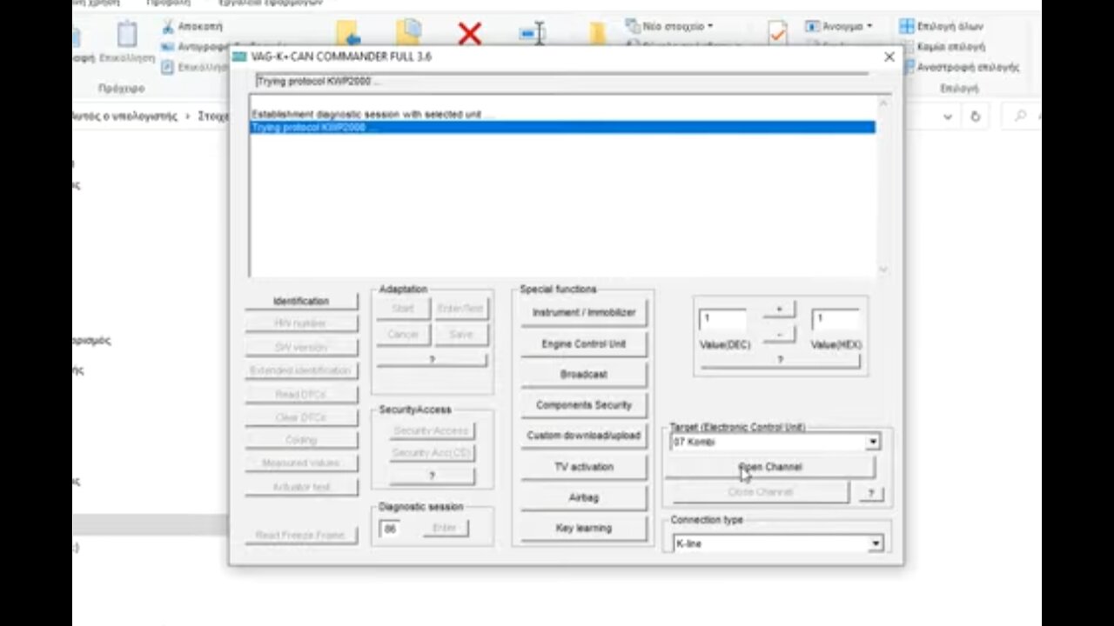Click the ? help button under Adaptation
1114x626 pixels.
click(432, 359)
